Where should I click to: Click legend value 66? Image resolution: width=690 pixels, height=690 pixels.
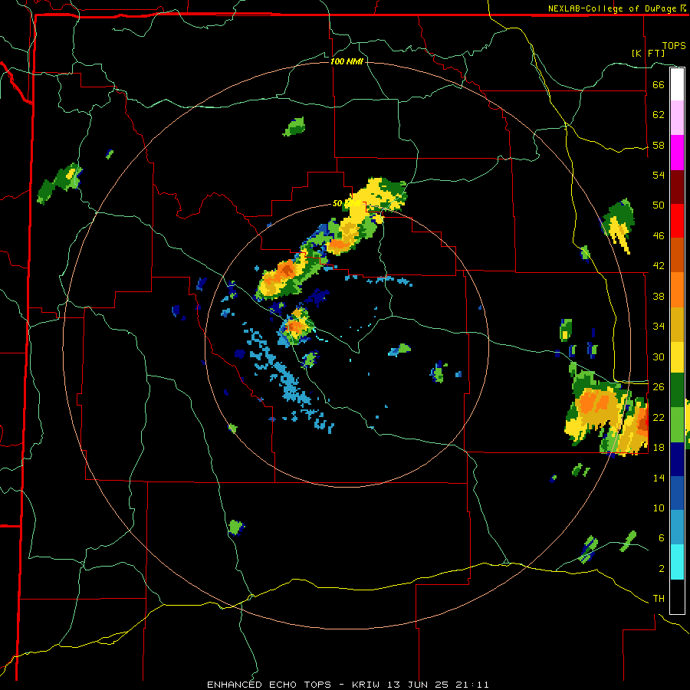[x=659, y=84]
